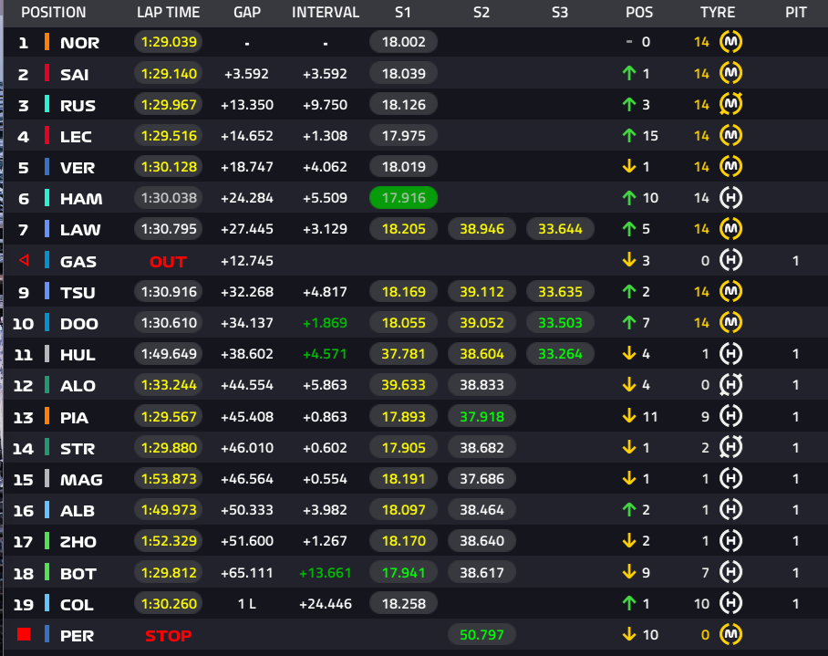The width and height of the screenshot is (828, 656).
Task: Click the hard tyre icon for HUL
Action: 730,353
